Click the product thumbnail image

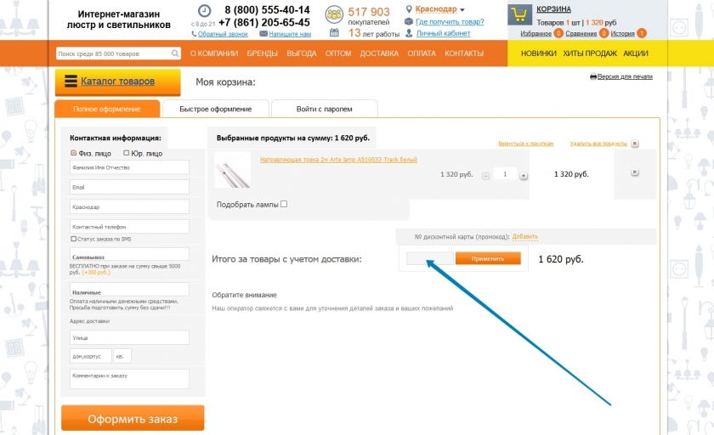coord(232,170)
